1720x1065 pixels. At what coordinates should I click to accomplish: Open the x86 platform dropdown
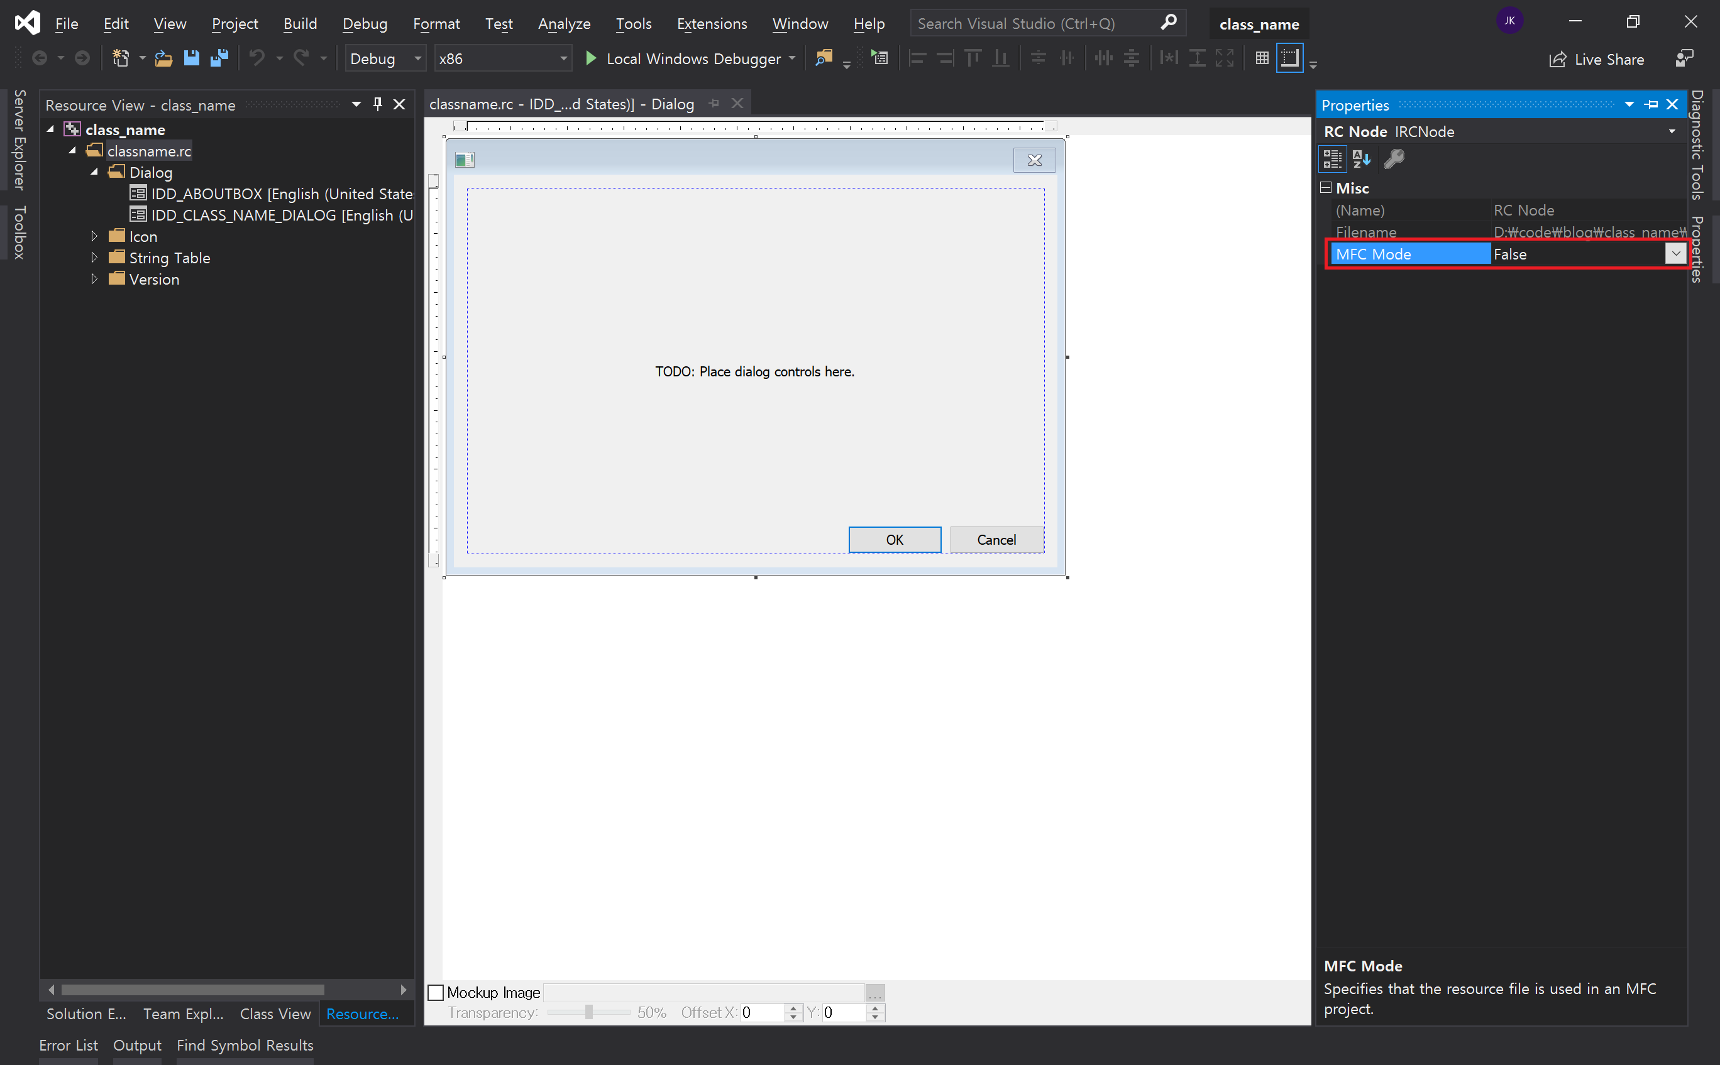click(563, 58)
